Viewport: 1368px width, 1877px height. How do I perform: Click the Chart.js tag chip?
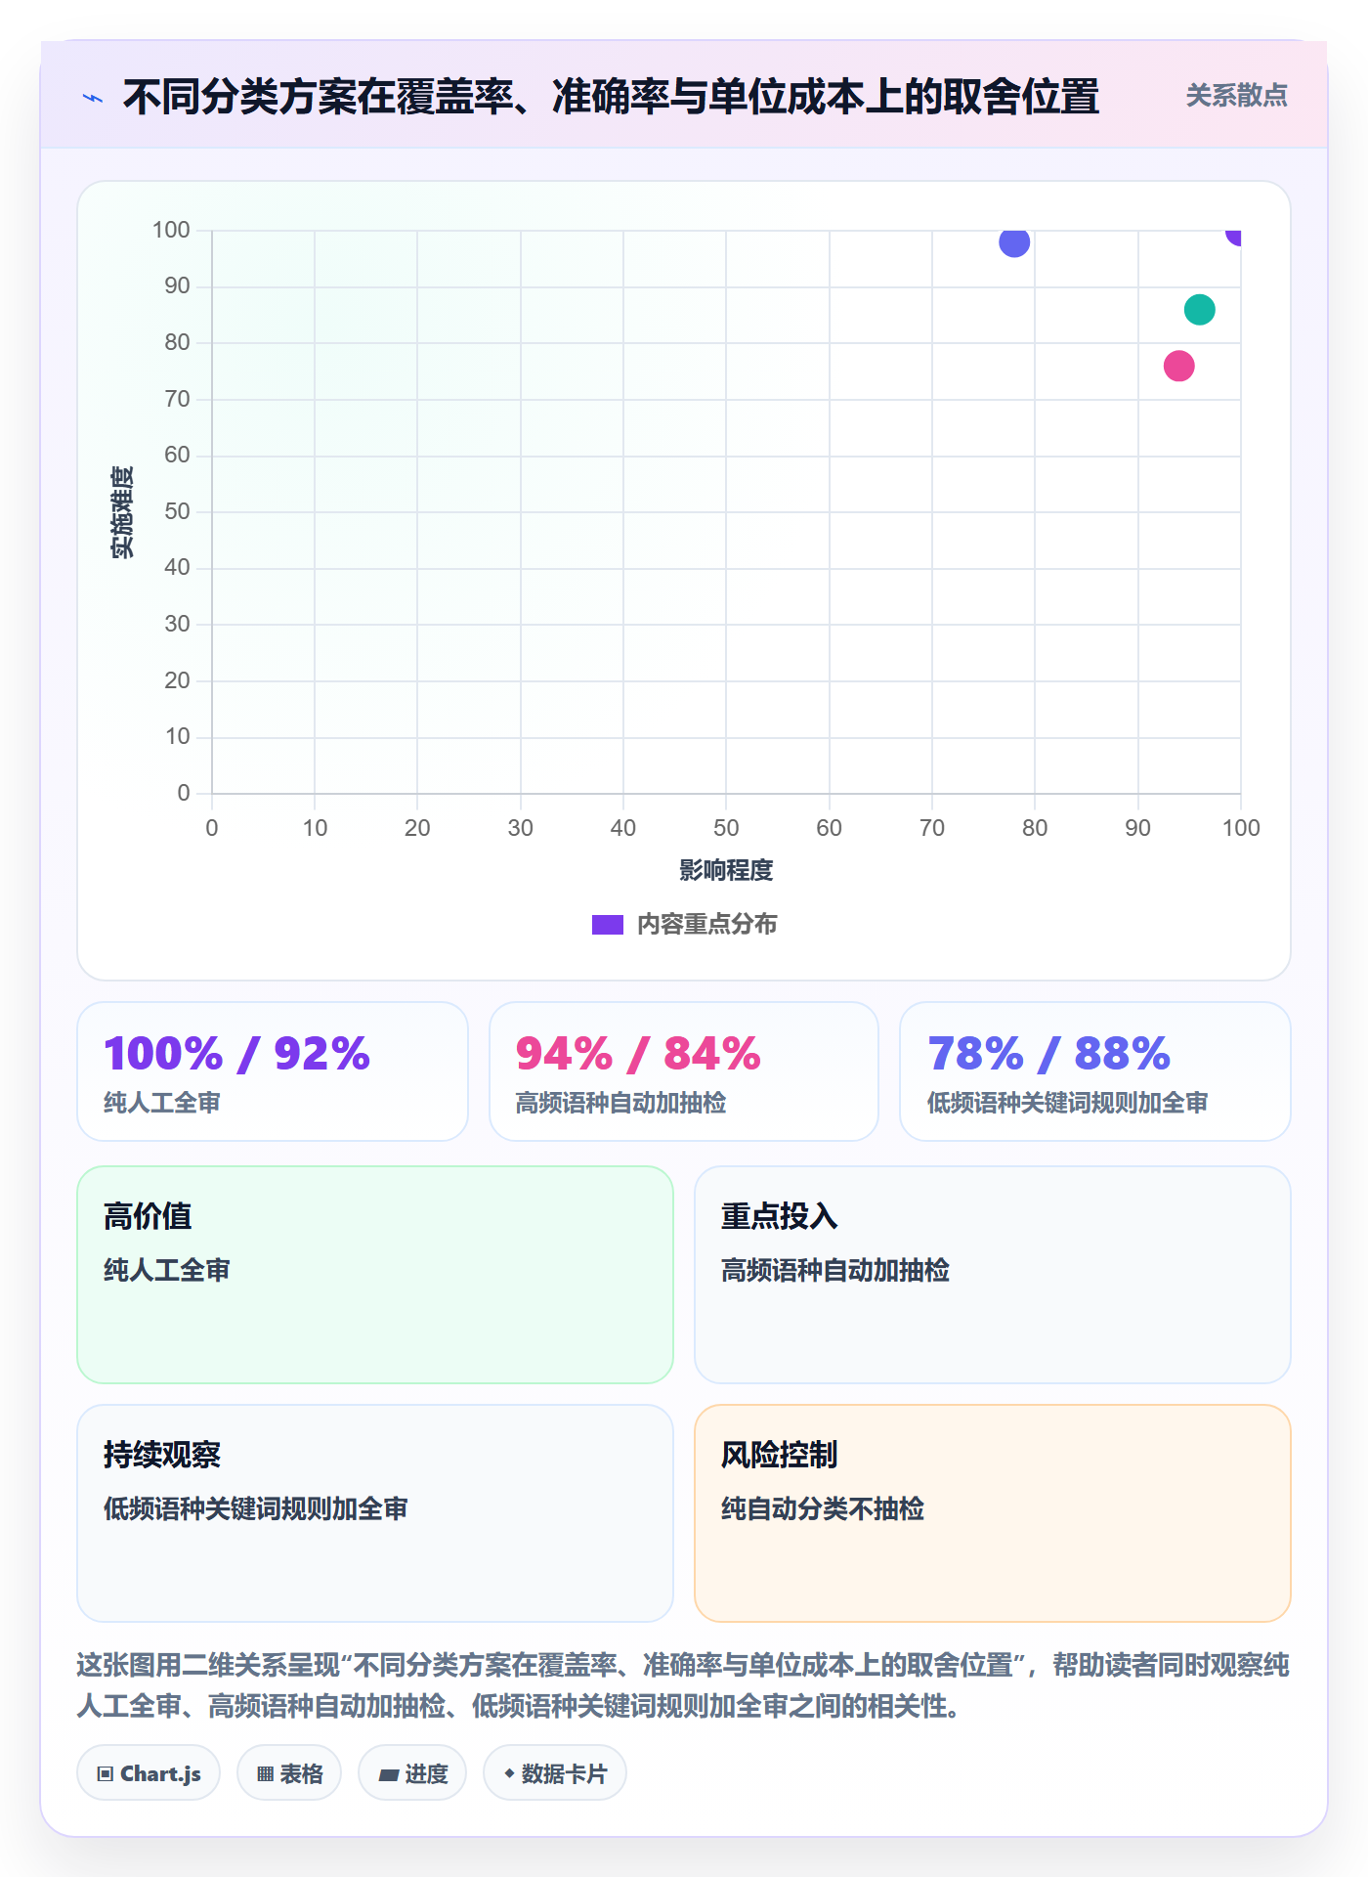(x=149, y=1773)
